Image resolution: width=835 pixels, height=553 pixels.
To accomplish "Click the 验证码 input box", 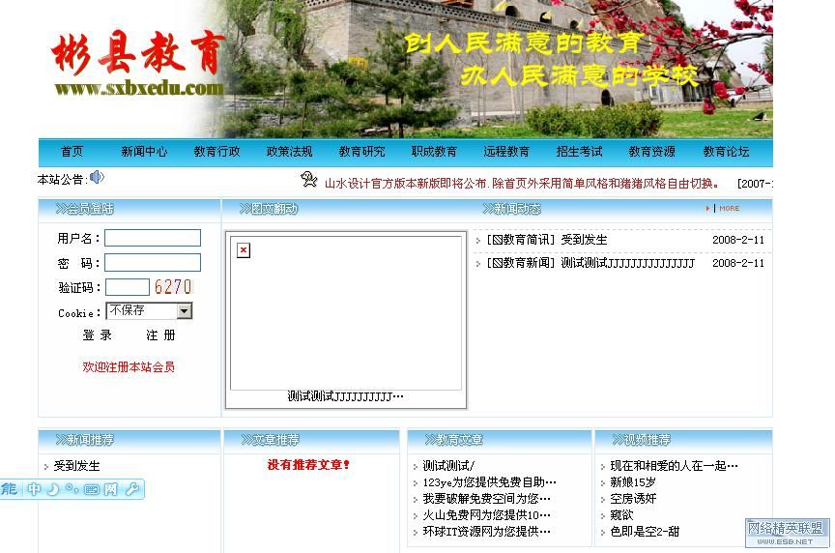I will 128,287.
